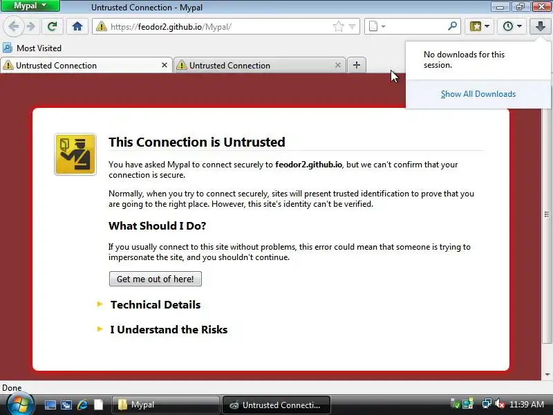Bookmark this page with the star icon

pos(338,26)
